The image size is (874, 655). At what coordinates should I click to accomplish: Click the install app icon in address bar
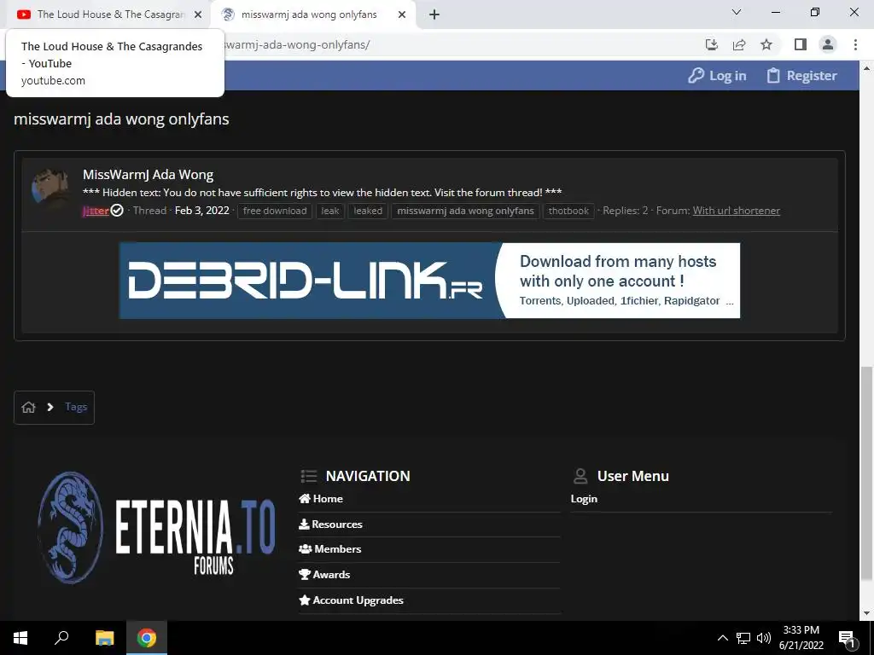[712, 44]
